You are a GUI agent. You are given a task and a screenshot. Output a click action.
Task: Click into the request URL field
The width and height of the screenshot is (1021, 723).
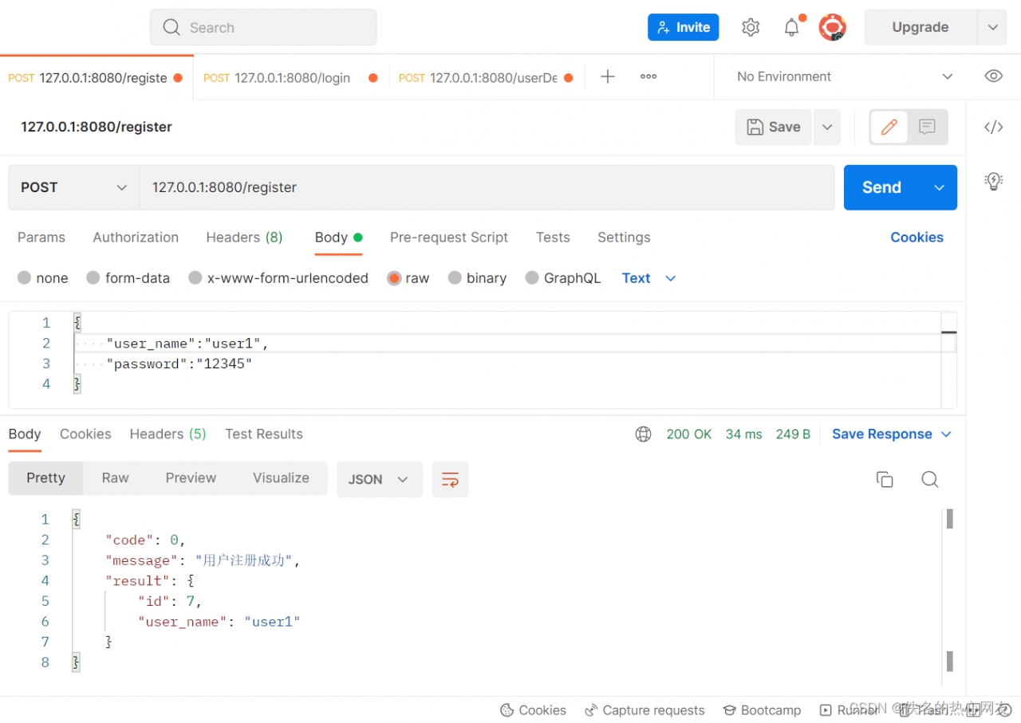(487, 187)
